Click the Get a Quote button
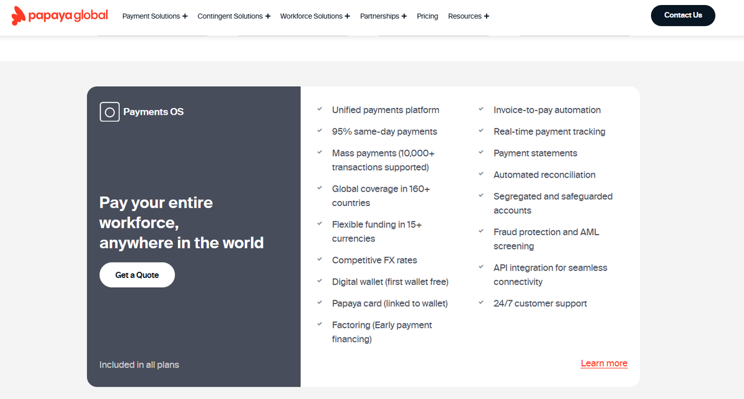744x399 pixels. tap(137, 275)
